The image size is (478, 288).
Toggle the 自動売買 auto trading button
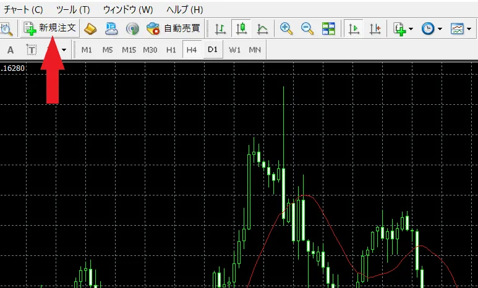pyautogui.click(x=173, y=28)
